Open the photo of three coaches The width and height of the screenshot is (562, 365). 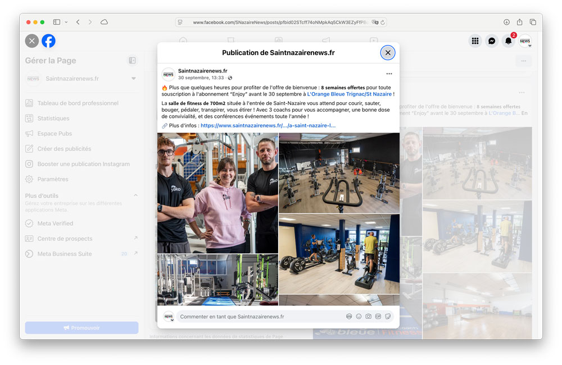(217, 193)
